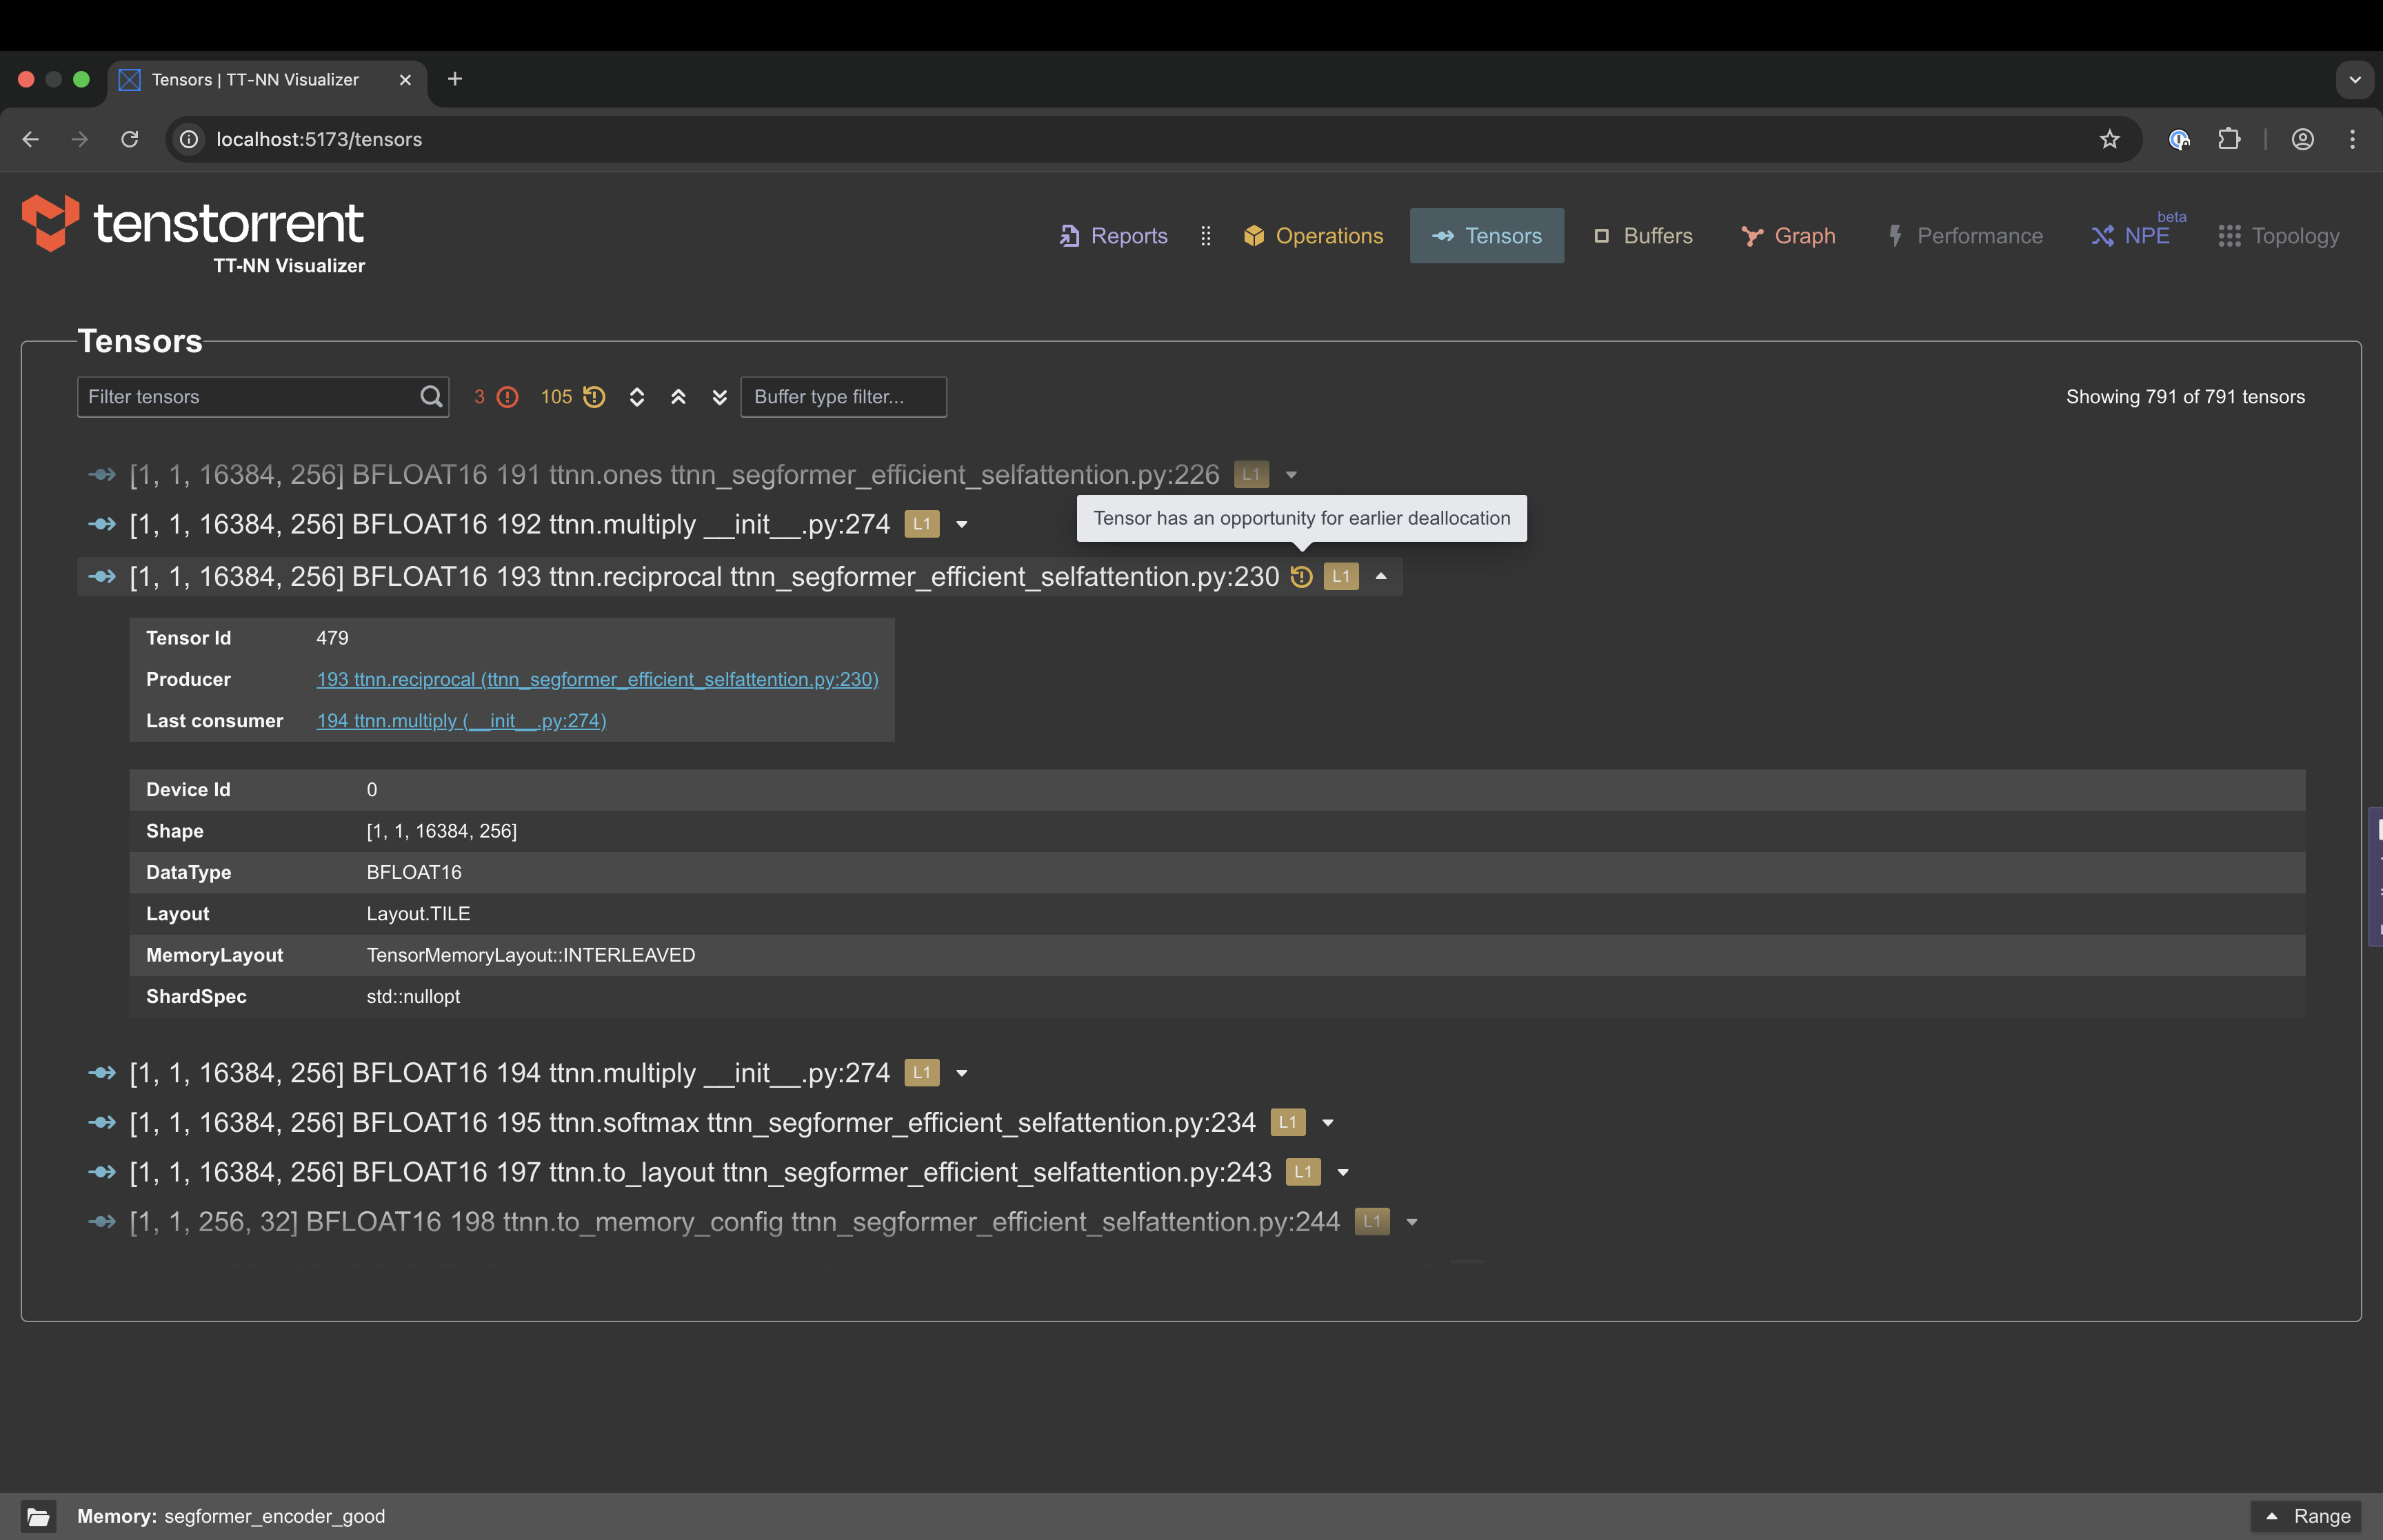Click the collapse-all double chevron up icon
This screenshot has width=2383, height=1540.
(678, 397)
